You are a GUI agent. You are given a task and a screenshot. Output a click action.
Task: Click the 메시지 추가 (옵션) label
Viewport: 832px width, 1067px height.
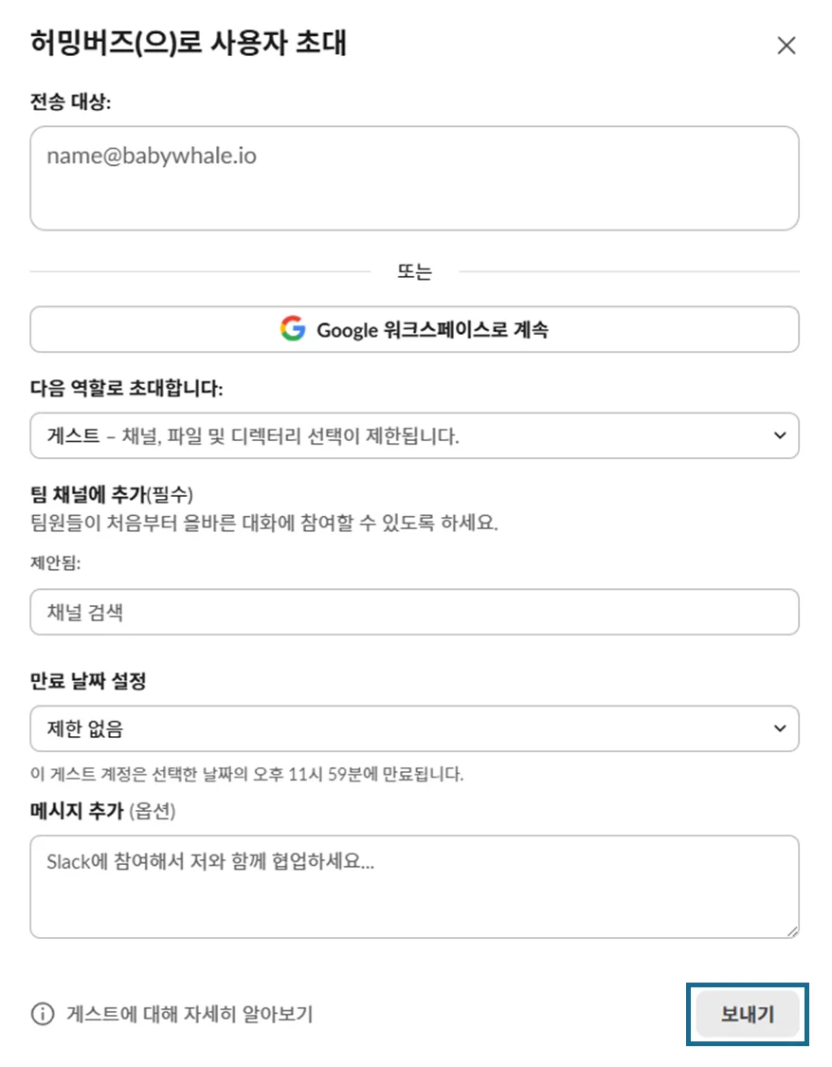pos(103,810)
